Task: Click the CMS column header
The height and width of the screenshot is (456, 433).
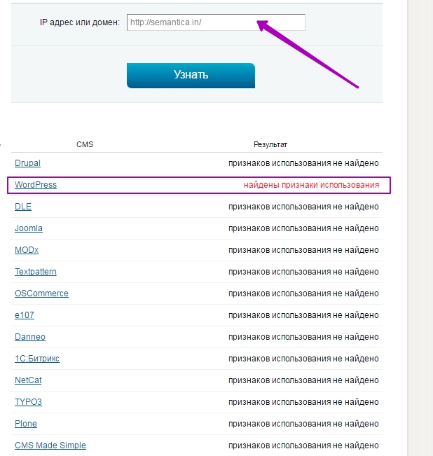Action: coord(85,144)
